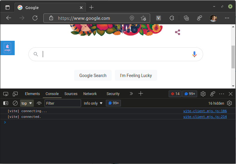Add this page to favorites
236x164 pixels.
(x=143, y=18)
